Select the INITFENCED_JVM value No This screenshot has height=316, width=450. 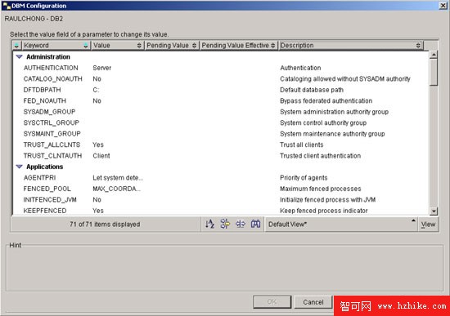click(x=97, y=200)
